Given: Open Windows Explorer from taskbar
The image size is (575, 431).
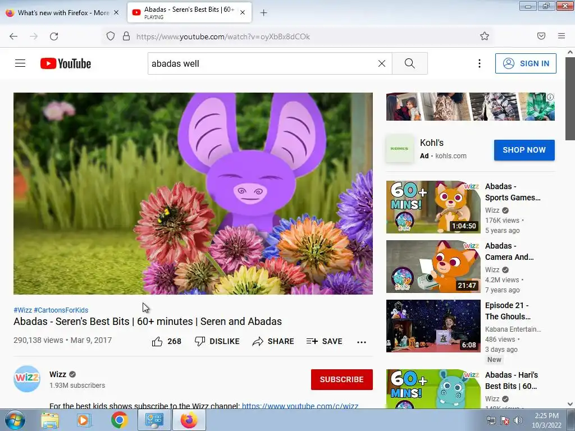Looking at the screenshot, I should 50,420.
